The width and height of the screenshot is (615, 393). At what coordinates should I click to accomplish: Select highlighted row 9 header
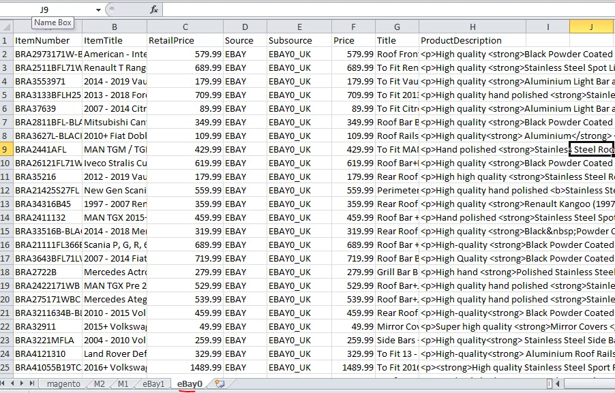click(7, 149)
